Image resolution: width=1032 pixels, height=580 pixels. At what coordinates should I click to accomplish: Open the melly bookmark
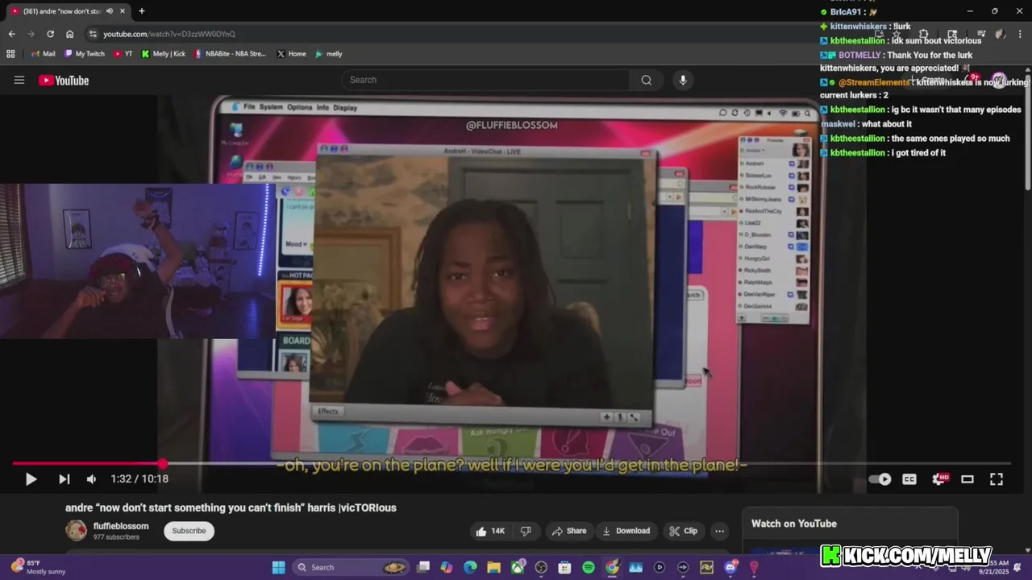pos(329,54)
